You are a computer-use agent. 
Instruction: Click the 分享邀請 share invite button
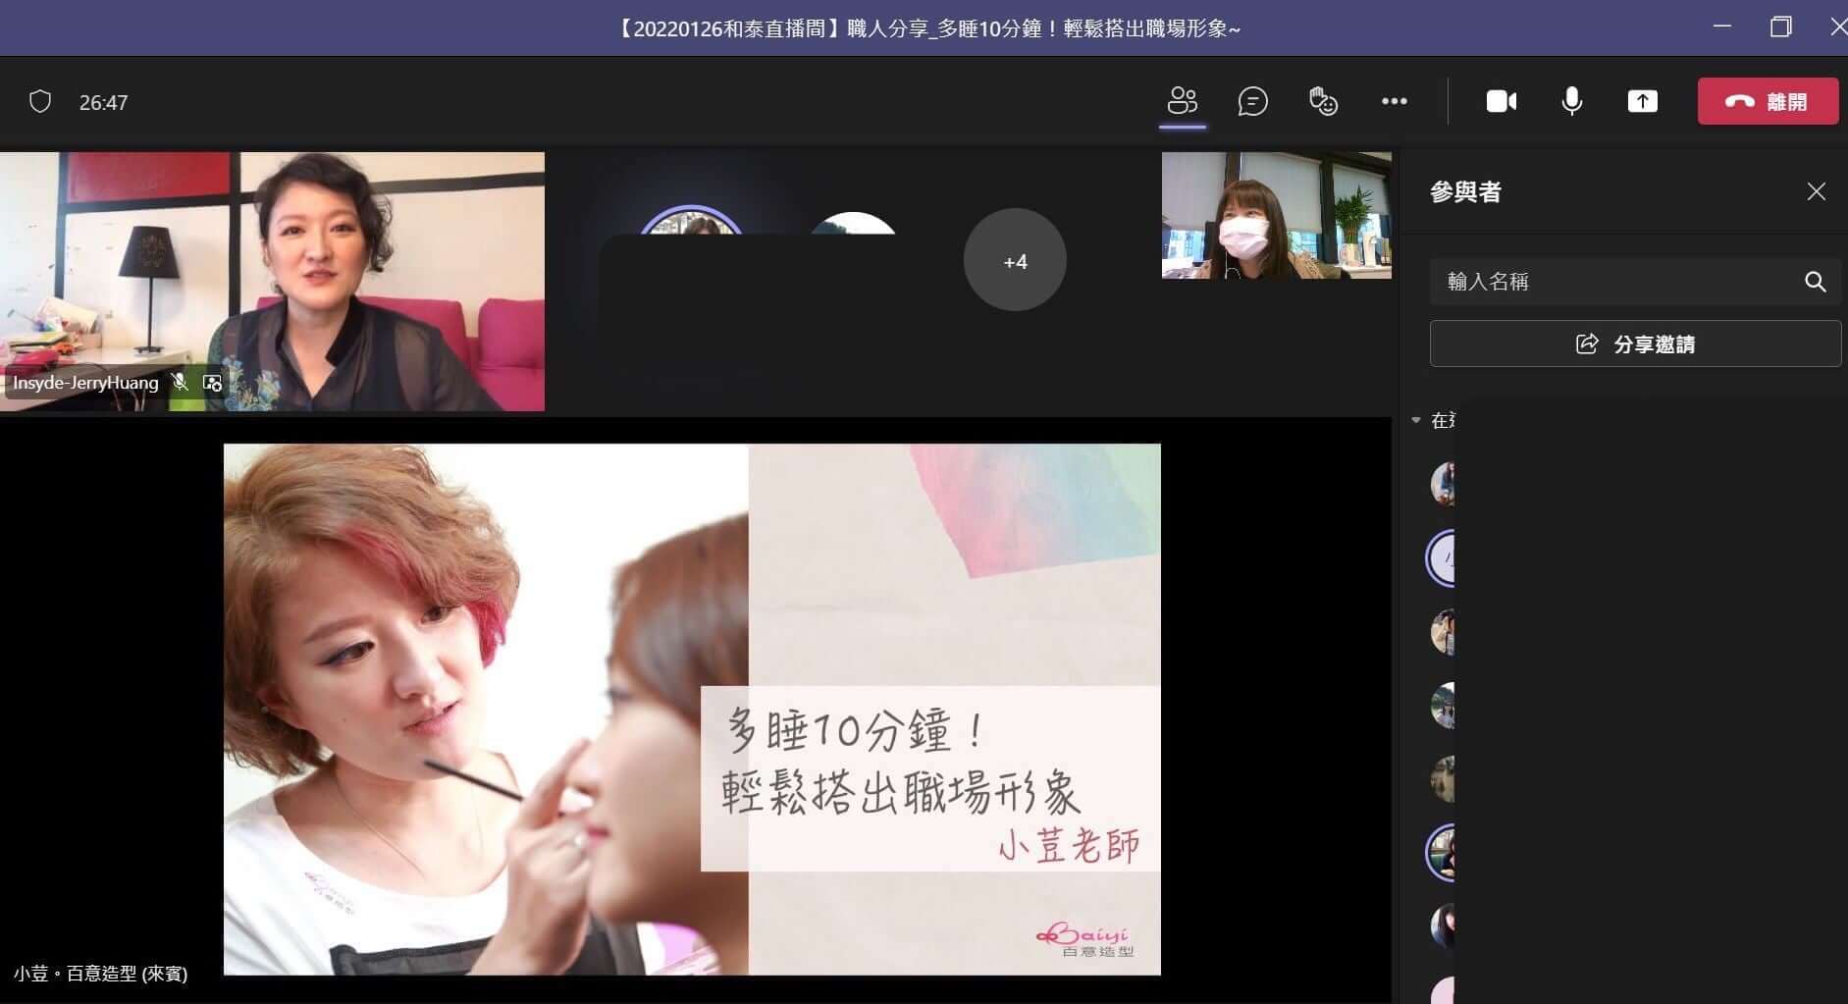(x=1634, y=343)
